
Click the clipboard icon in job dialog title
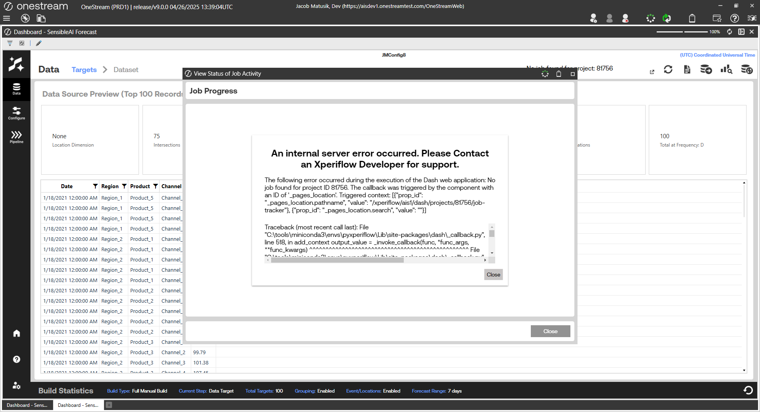(x=559, y=74)
